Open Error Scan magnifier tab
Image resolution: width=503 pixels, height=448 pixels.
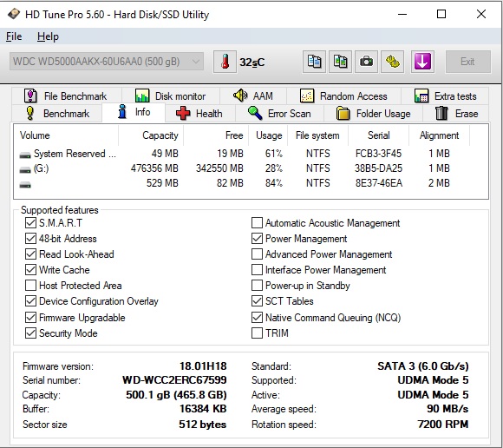point(279,114)
